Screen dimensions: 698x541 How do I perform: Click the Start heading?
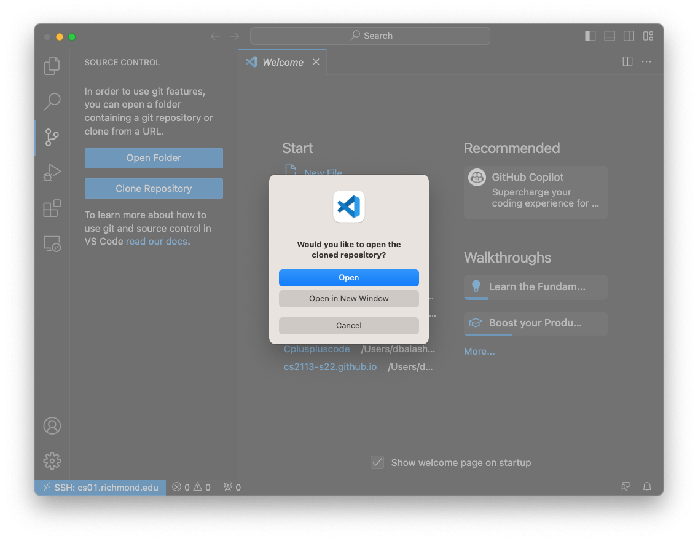(297, 148)
